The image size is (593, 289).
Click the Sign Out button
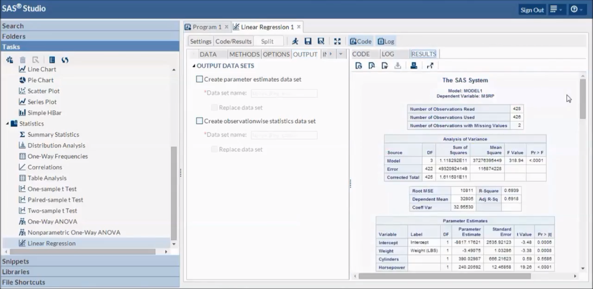coord(532,9)
